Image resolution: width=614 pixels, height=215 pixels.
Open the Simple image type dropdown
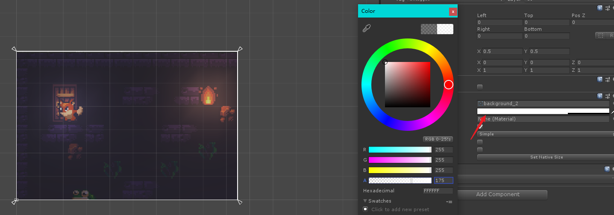tap(546, 134)
